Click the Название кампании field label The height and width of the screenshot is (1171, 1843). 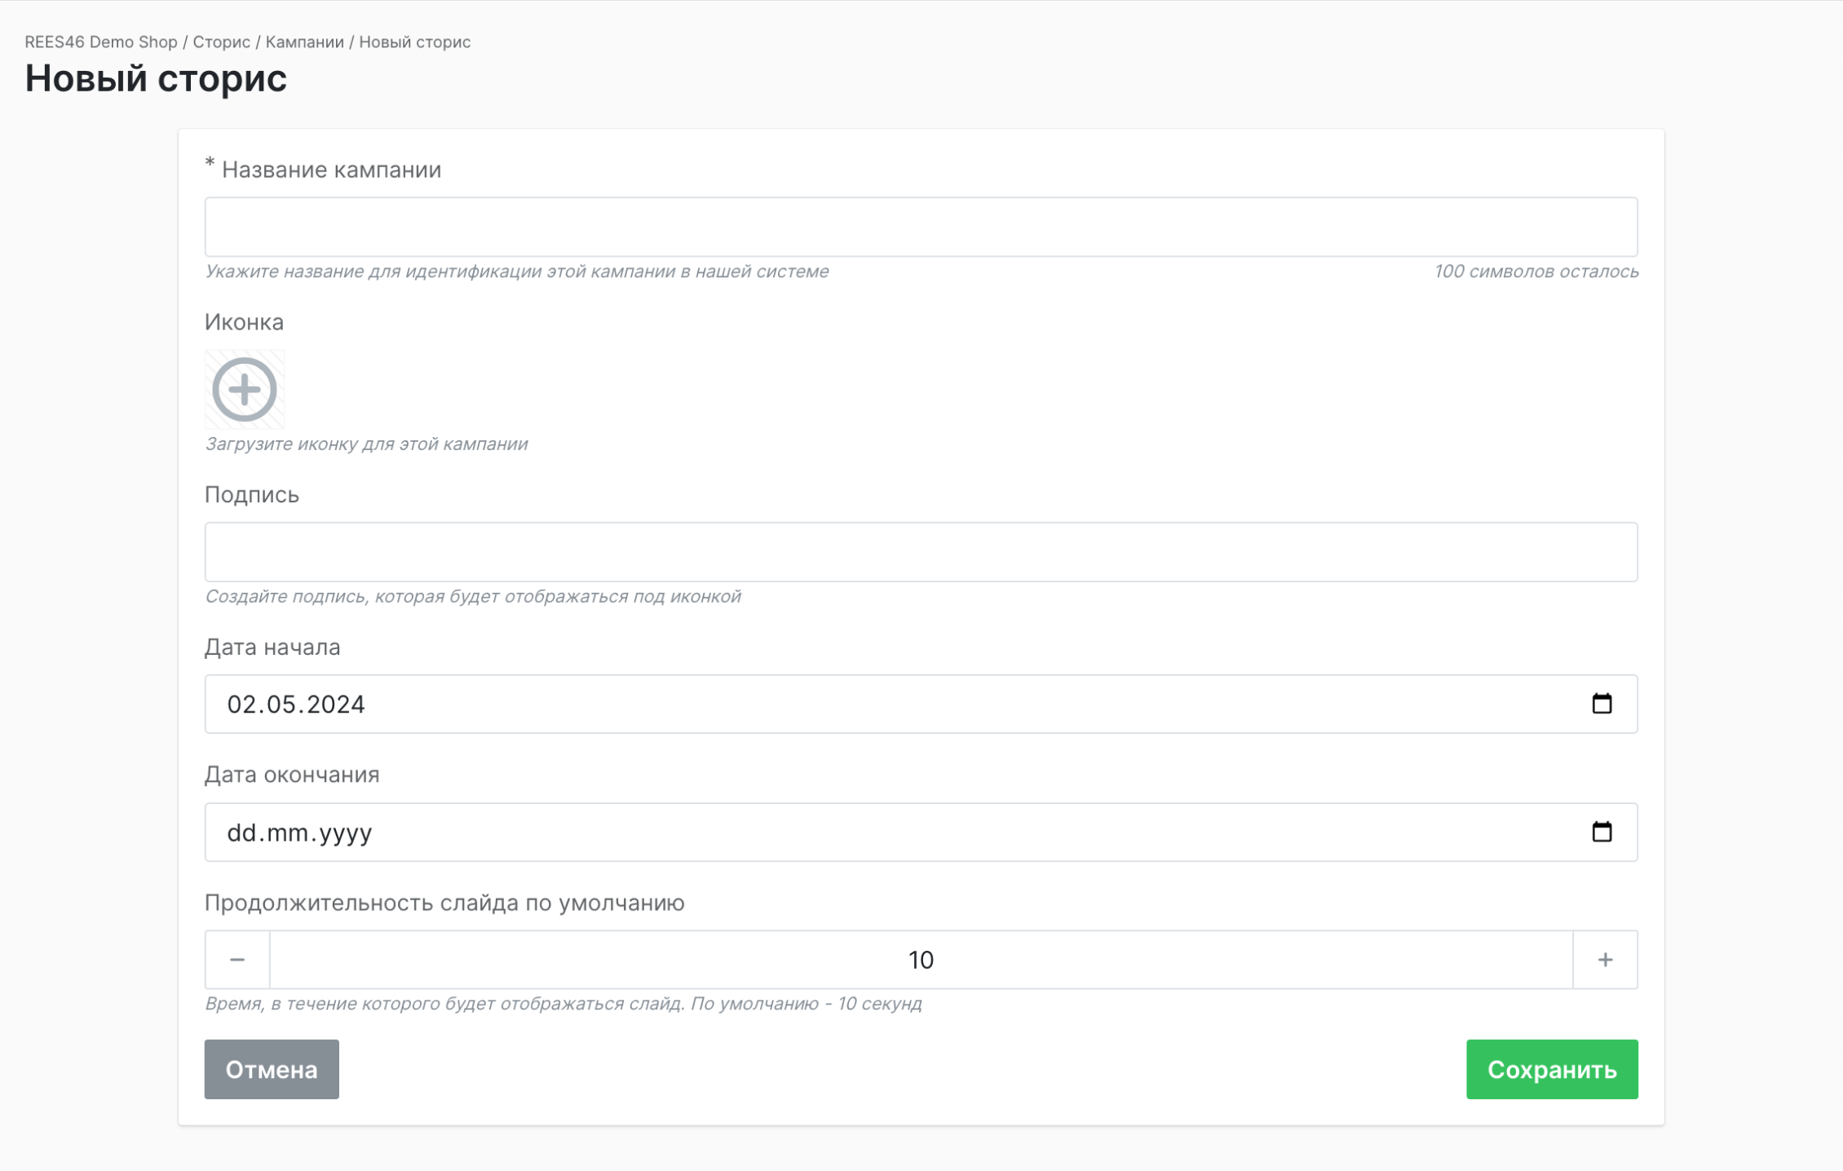pyautogui.click(x=331, y=170)
